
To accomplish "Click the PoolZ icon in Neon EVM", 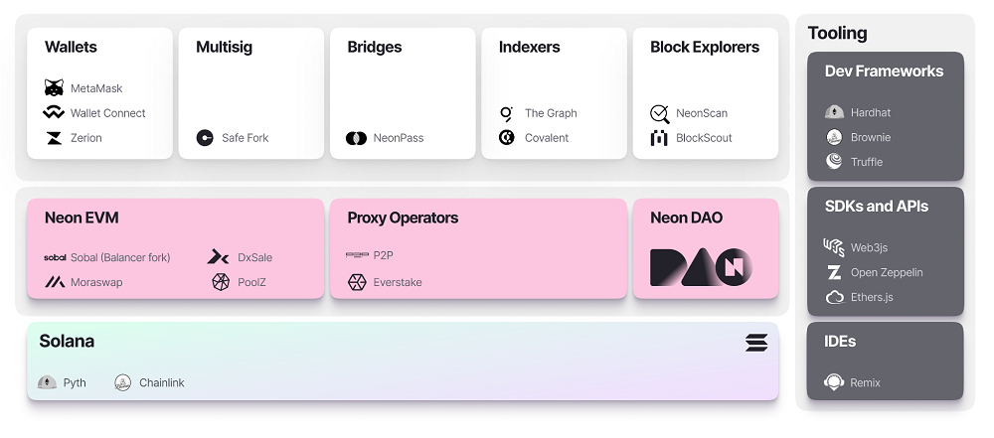I will coord(221,282).
